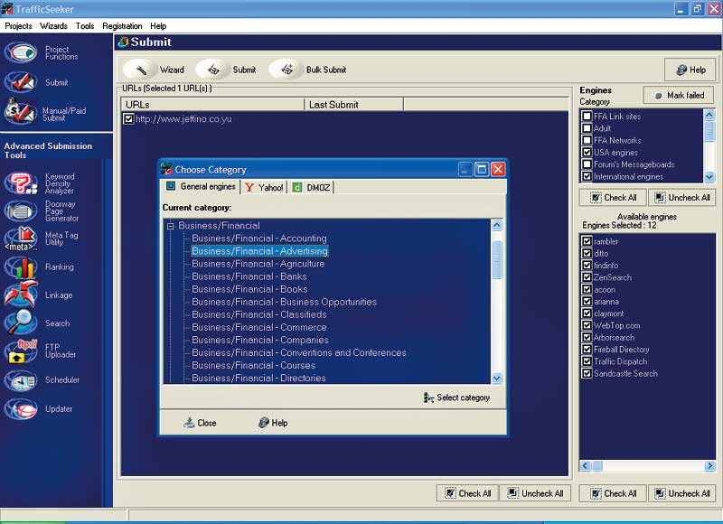
Task: Select Business/Financial - Directories category
Action: point(258,378)
